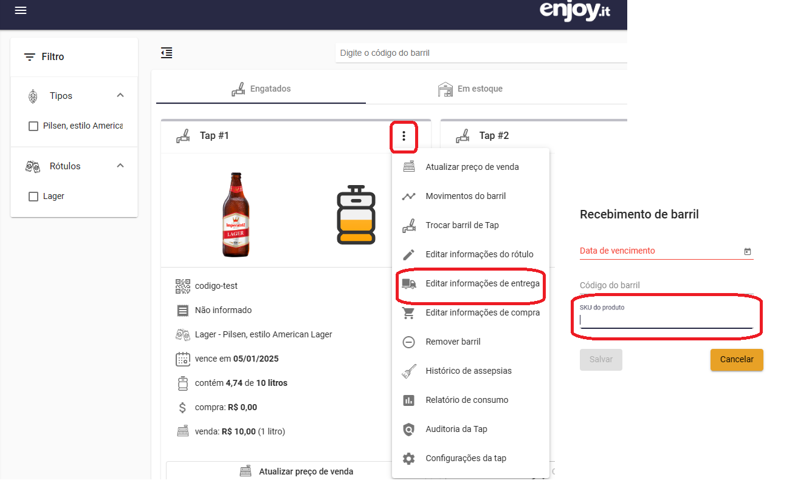
Task: Click the shopping cart icon in menu
Action: coord(409,312)
